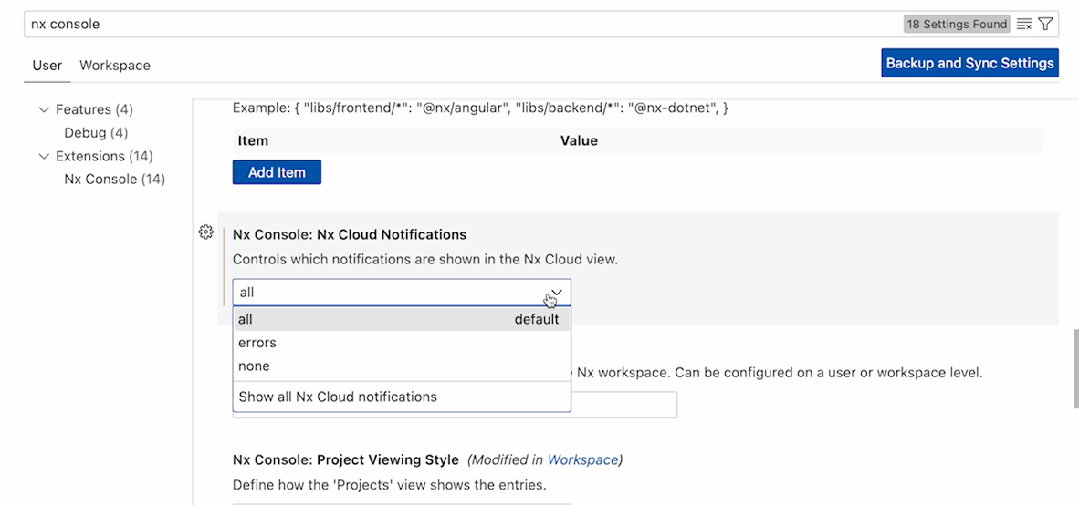Click the Add Item button
Screen dimensions: 1079x505
(x=277, y=172)
